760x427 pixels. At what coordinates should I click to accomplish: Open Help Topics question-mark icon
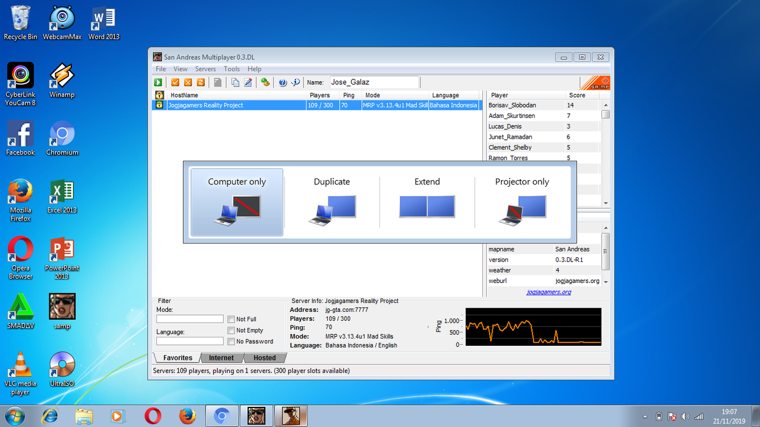point(283,82)
